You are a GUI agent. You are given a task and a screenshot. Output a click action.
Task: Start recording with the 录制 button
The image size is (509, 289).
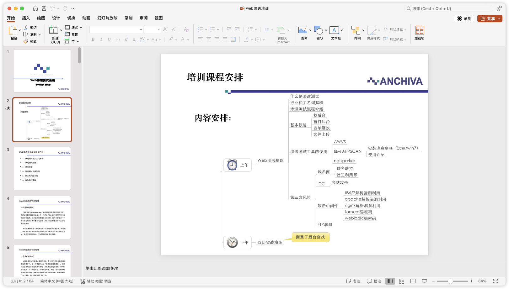point(464,18)
